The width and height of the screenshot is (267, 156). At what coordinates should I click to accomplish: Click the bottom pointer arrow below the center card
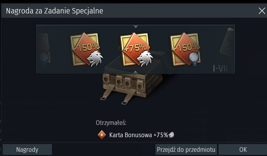(135, 73)
